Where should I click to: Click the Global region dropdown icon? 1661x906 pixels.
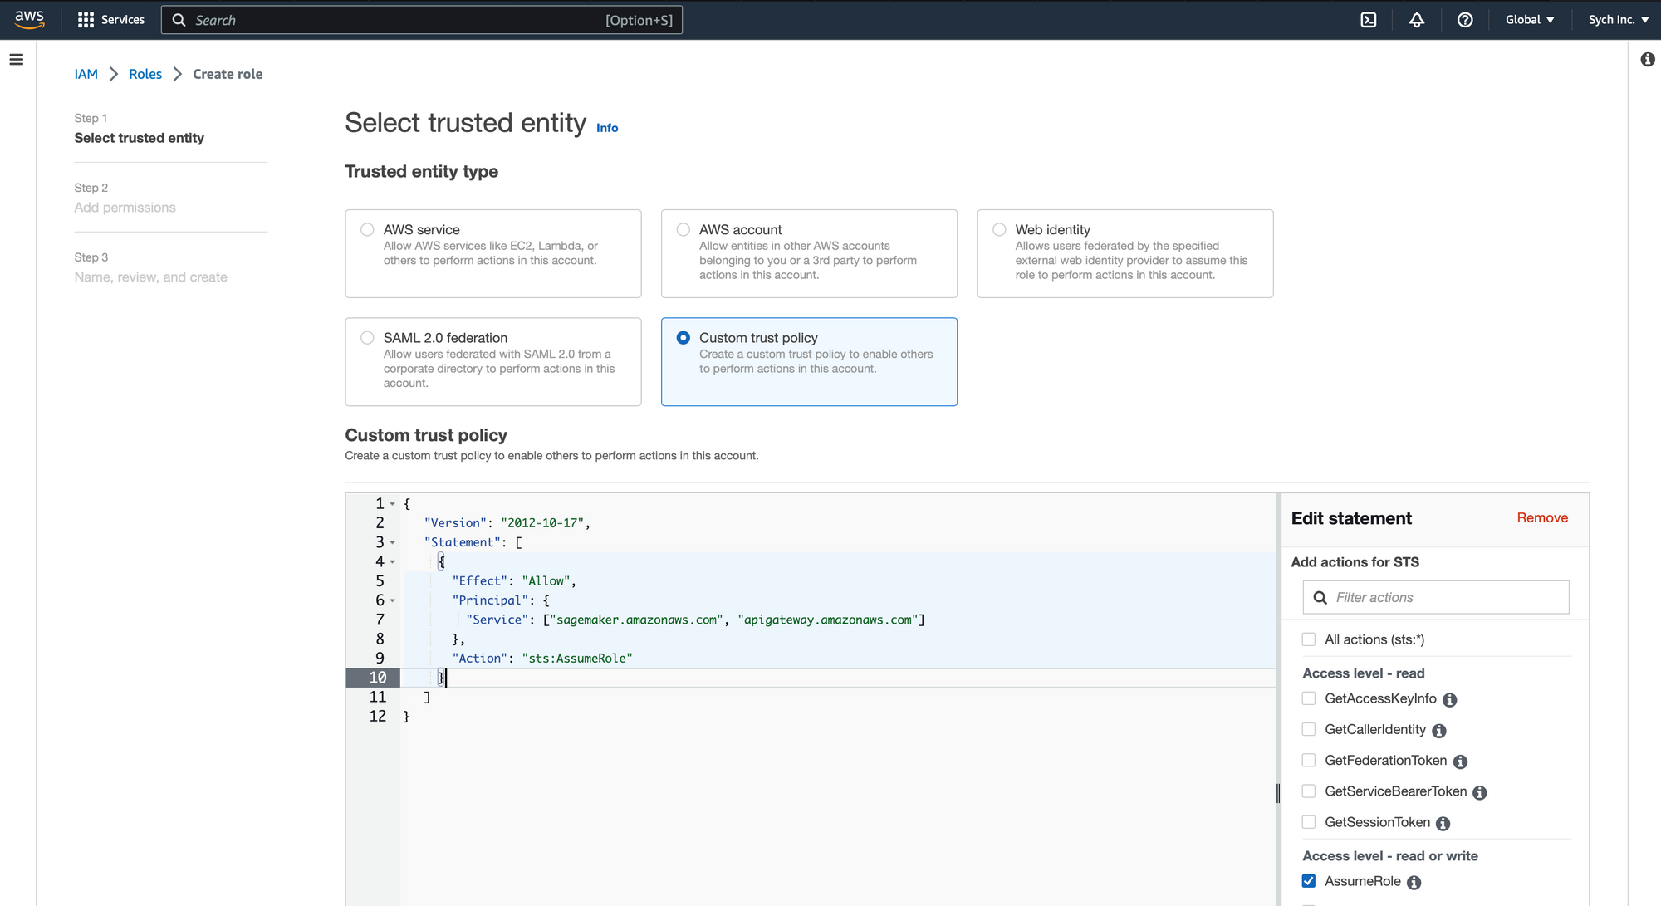click(x=1550, y=19)
